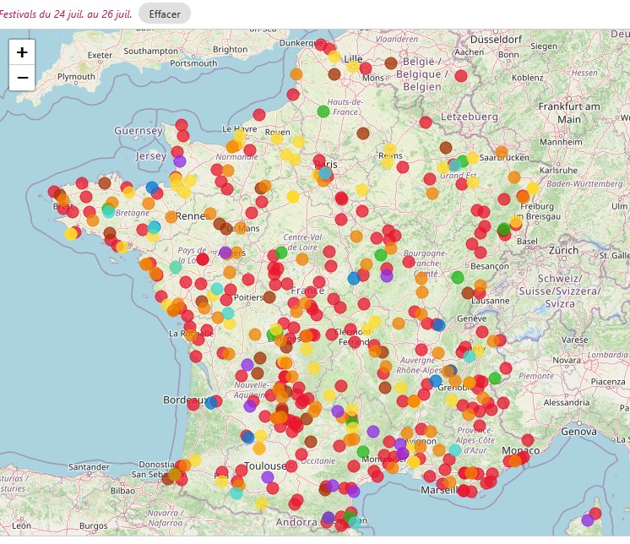Select teal marker near Perpignan coast
Image resolution: width=630 pixels, height=544 pixels.
(355, 522)
